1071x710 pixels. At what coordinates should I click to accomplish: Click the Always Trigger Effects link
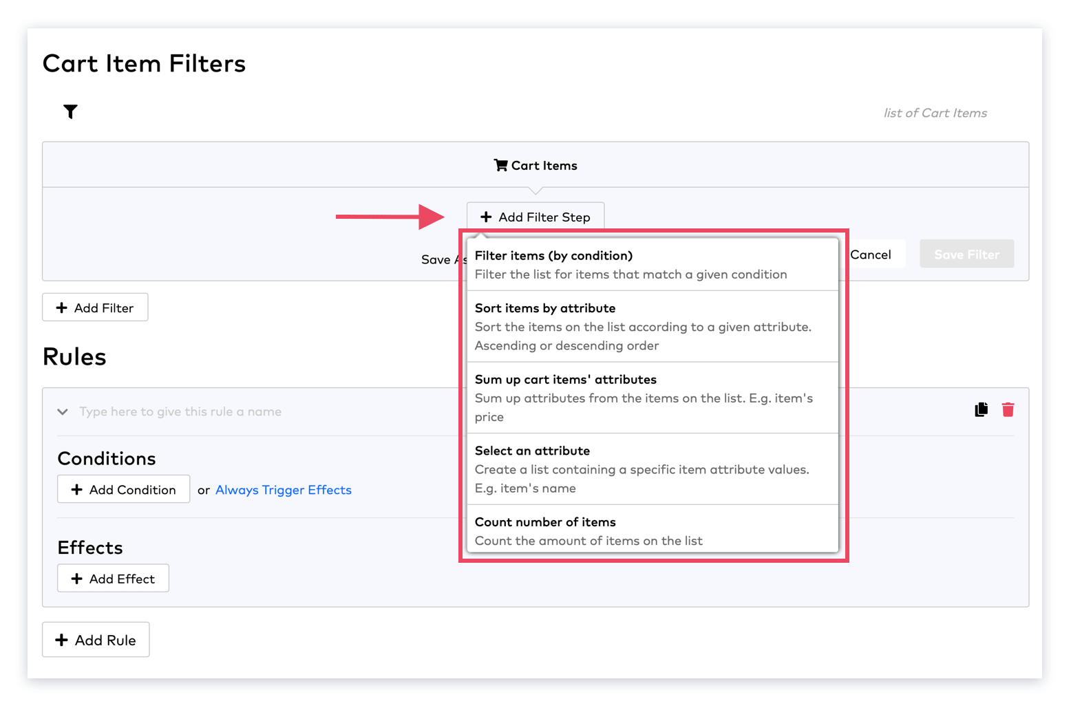(x=283, y=490)
